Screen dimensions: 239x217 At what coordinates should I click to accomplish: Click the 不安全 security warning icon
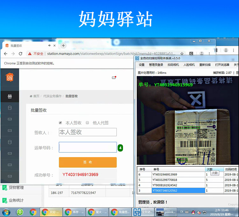point(30,54)
